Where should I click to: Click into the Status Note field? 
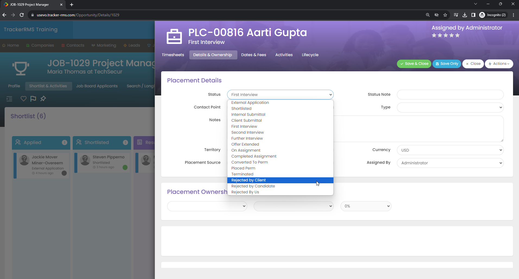pyautogui.click(x=450, y=95)
